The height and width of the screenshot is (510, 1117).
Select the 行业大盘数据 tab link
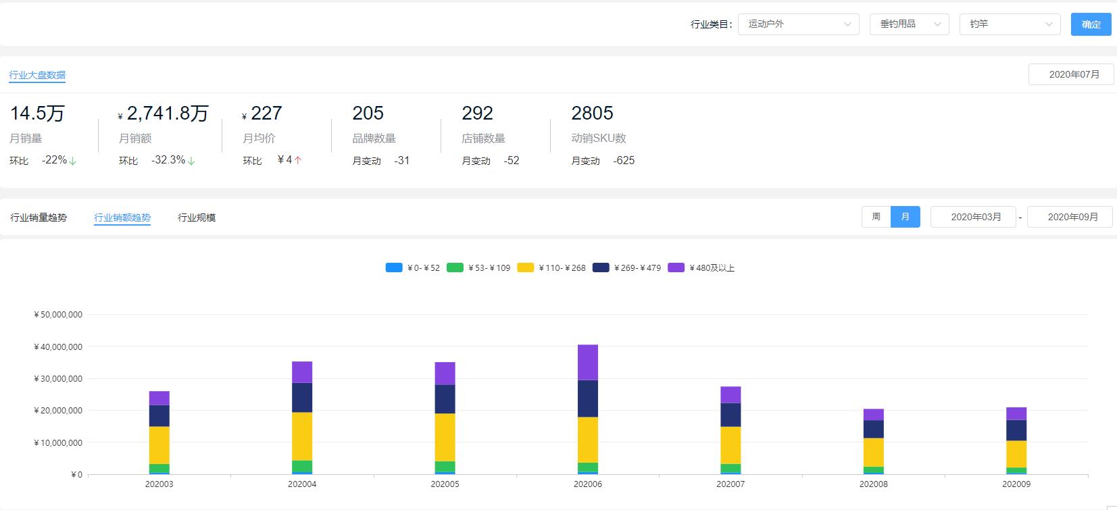[x=37, y=75]
